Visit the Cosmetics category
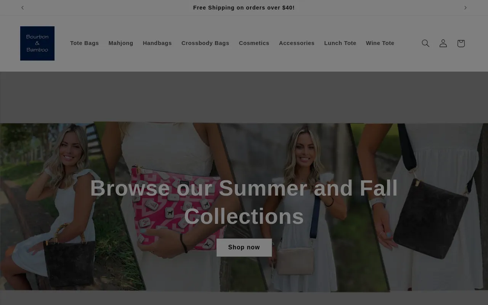The width and height of the screenshot is (488, 305). [254, 43]
